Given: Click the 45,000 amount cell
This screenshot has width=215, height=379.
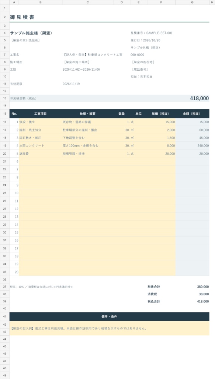Looking at the screenshot, I should point(193,138).
